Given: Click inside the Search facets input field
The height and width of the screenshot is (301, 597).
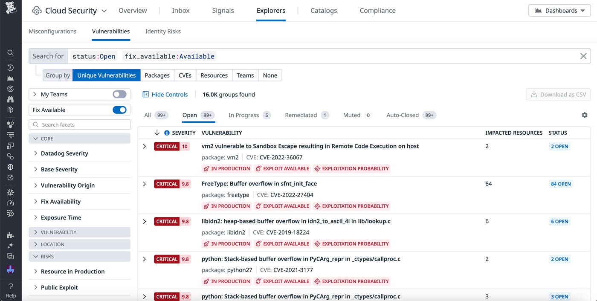Looking at the screenshot, I should 79,124.
